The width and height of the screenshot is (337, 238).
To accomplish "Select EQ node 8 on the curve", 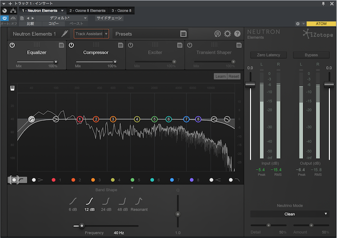I will tap(198, 119).
